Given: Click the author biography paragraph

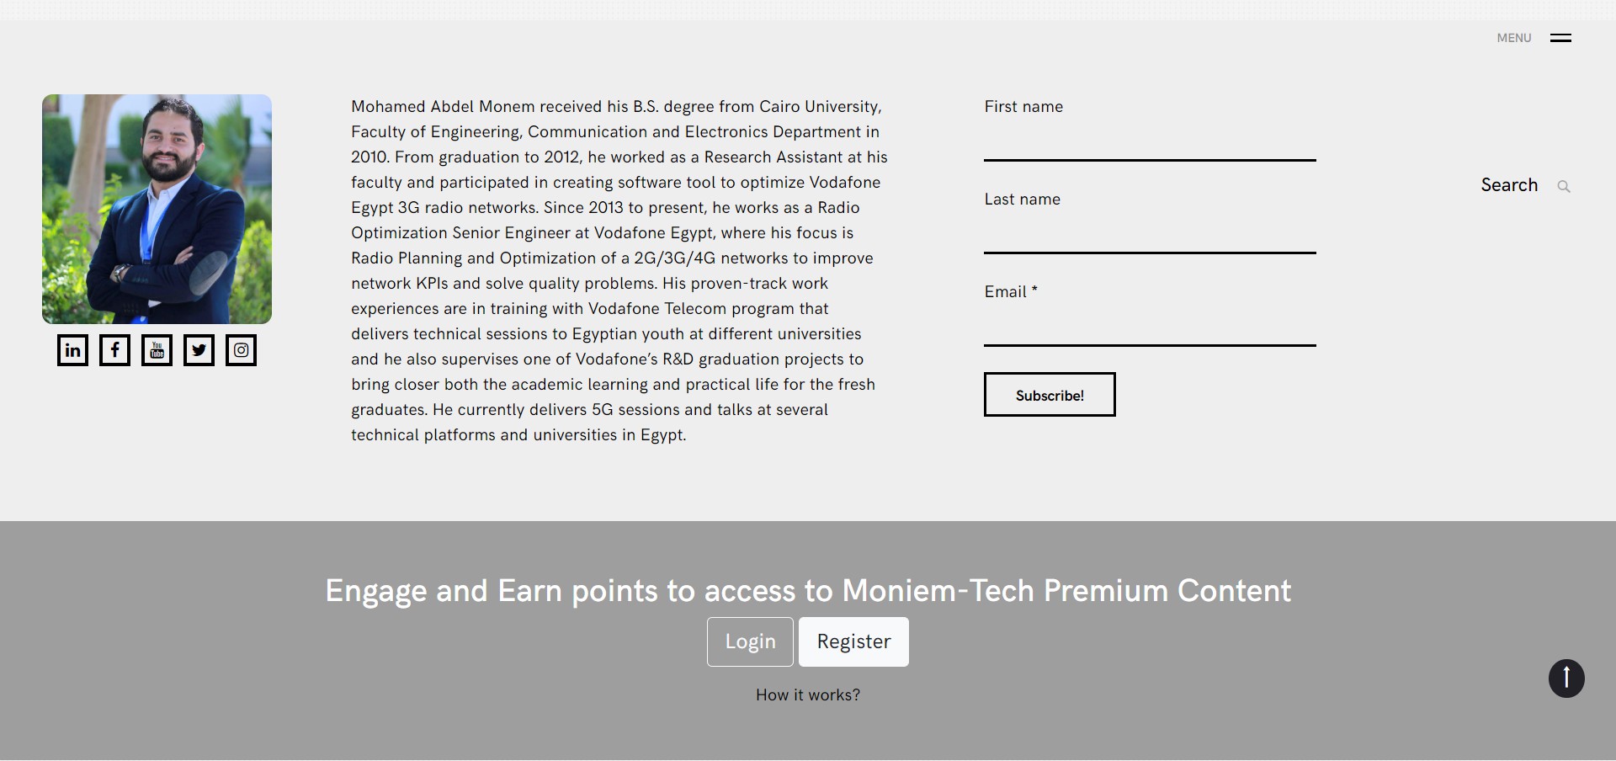Looking at the screenshot, I should tap(619, 270).
